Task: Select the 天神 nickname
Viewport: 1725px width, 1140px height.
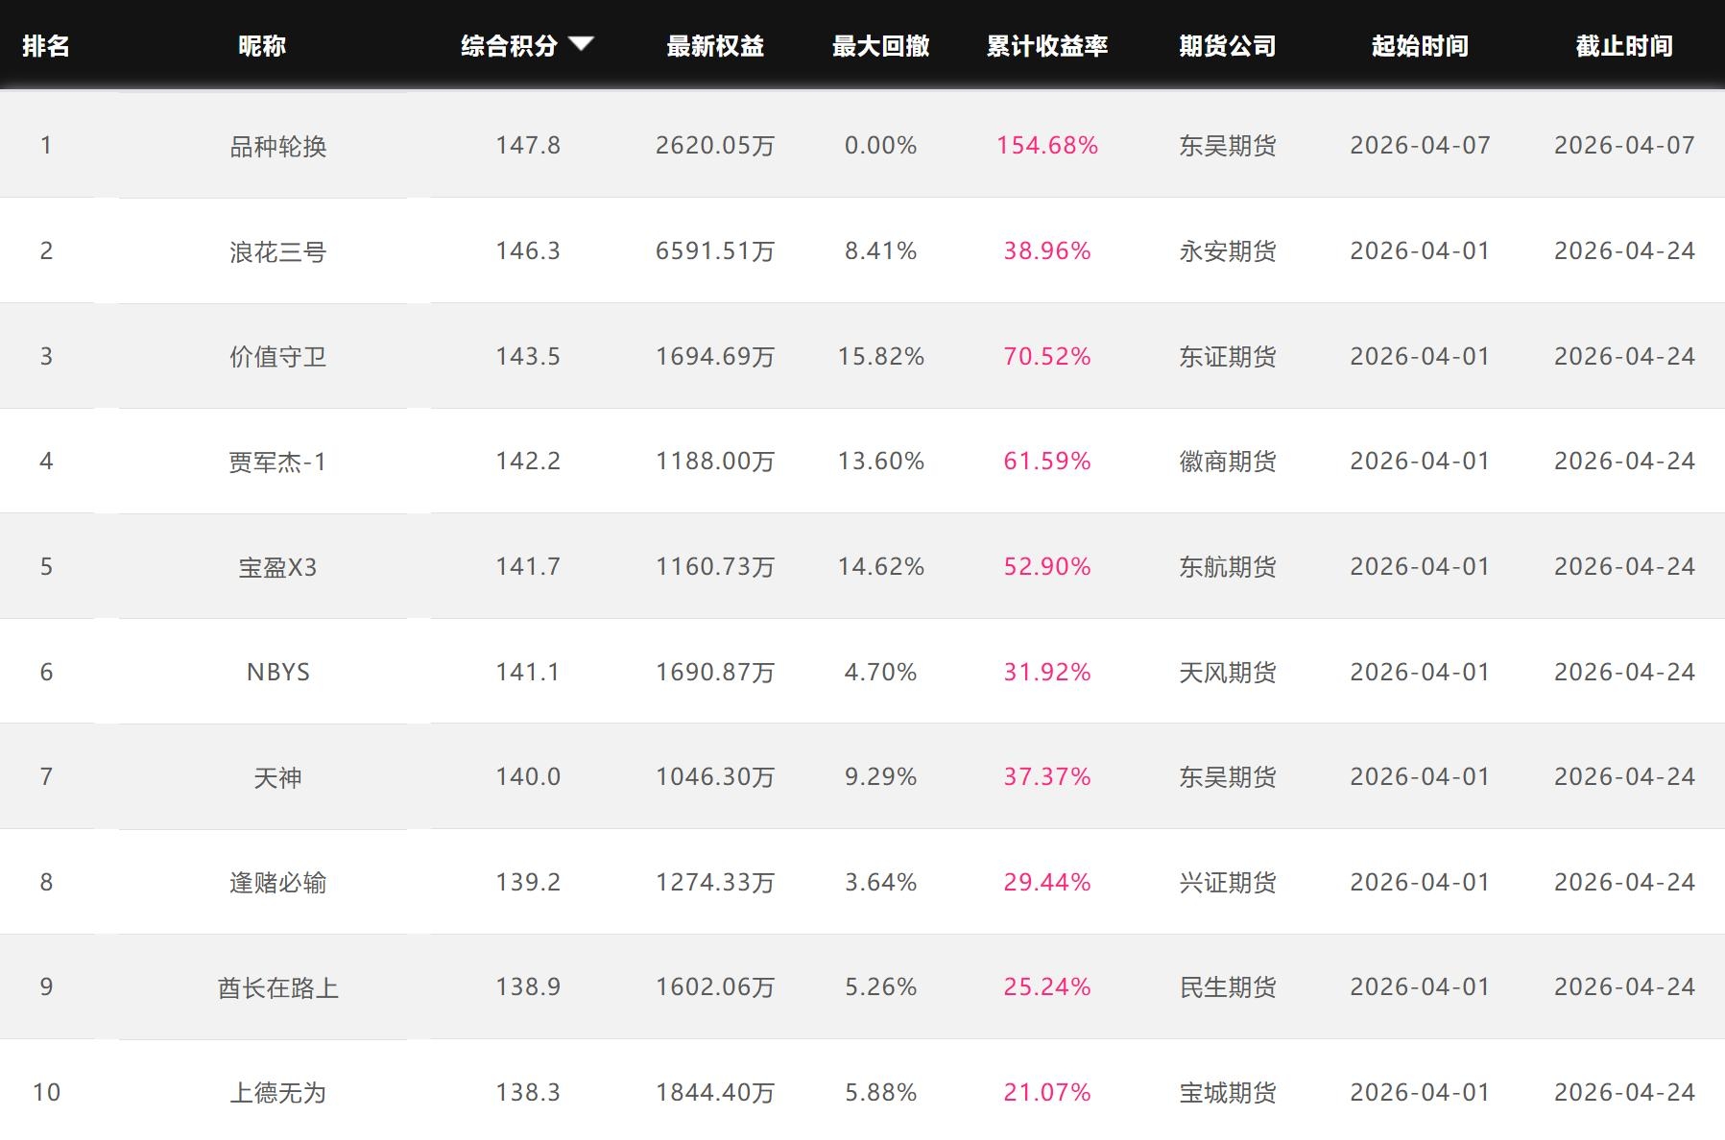Action: [x=278, y=777]
